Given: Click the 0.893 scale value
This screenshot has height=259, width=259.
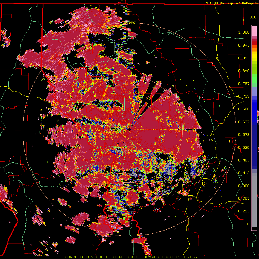Looking at the screenshot, I should 244,58.
